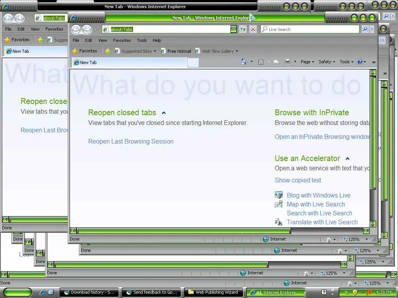398x298 pixels.
Task: Open the Free Hotmail favorite link
Action: pyautogui.click(x=176, y=51)
